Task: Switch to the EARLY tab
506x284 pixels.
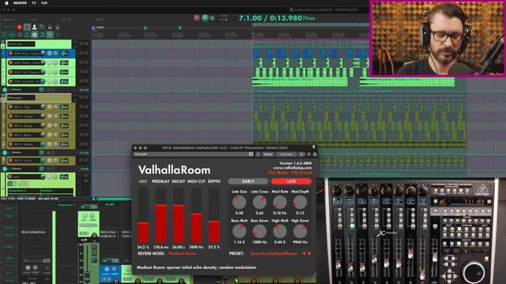Action: [x=247, y=181]
